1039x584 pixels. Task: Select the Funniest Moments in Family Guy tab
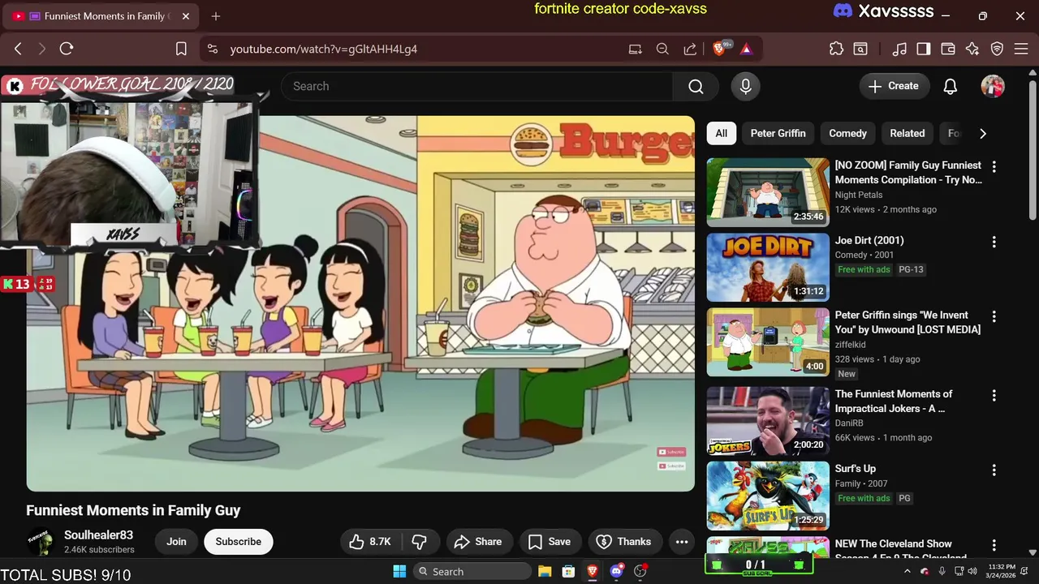[100, 16]
